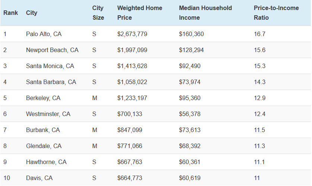Click Davis, CA at rank 10
This screenshot has height=186, width=312.
click(39, 178)
